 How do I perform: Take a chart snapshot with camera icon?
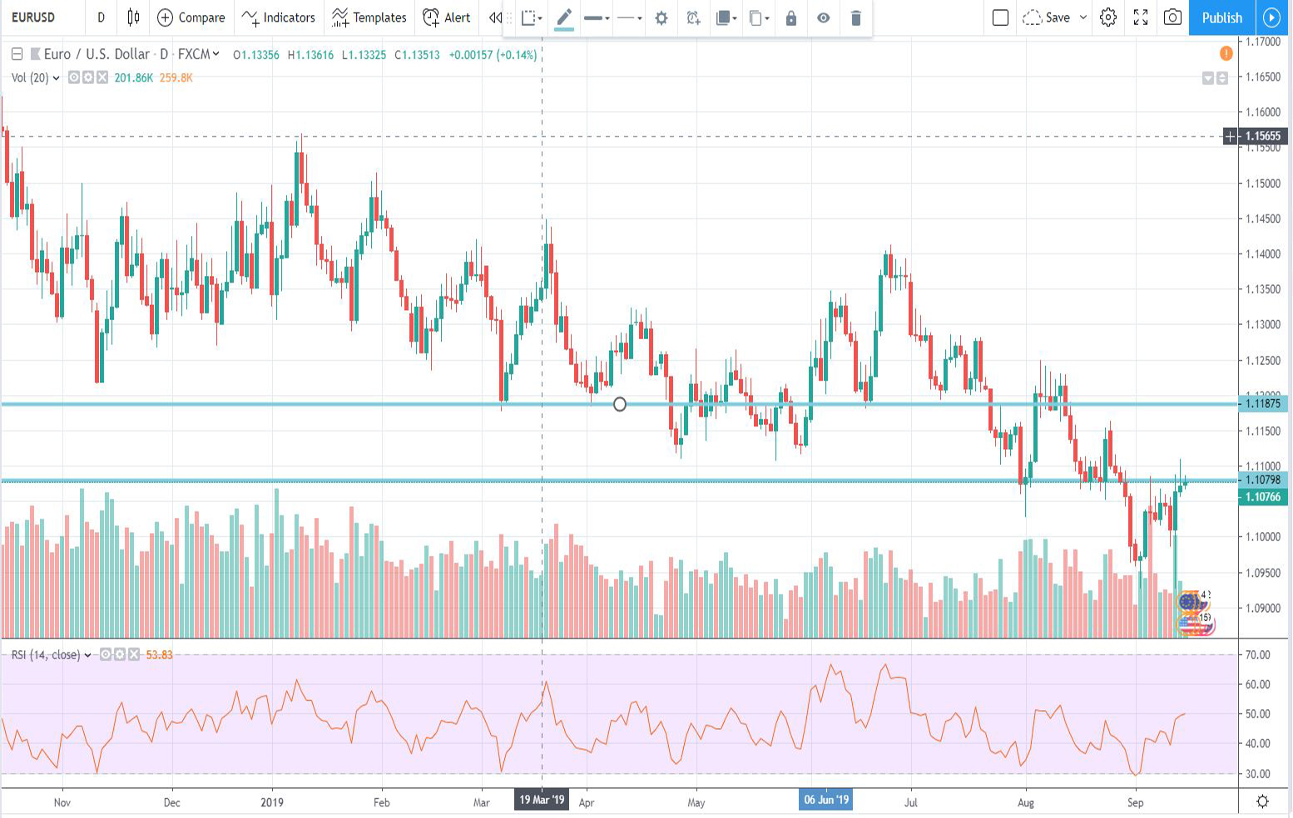point(1172,17)
